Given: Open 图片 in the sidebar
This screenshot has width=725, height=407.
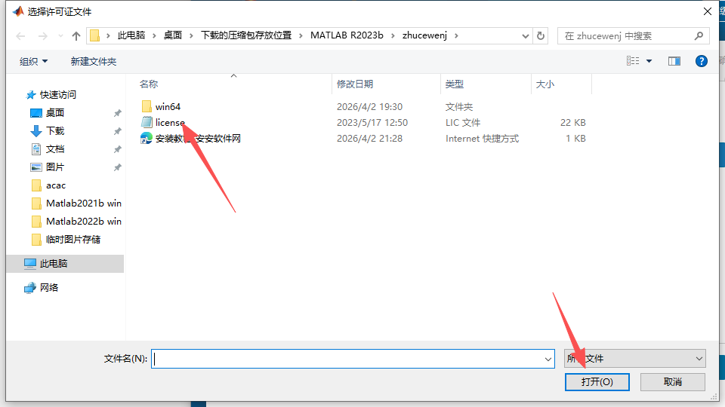Looking at the screenshot, I should pos(55,167).
